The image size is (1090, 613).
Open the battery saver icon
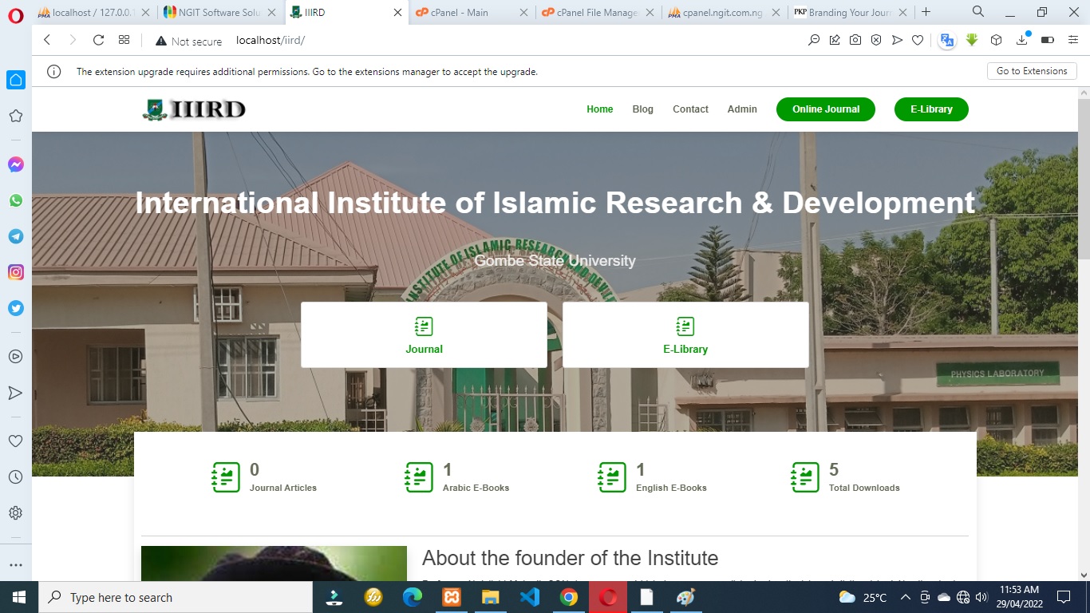coord(1048,40)
